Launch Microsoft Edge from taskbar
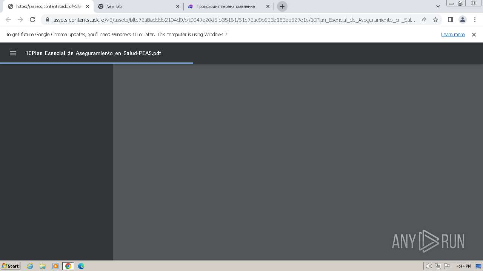The height and width of the screenshot is (271, 483). (x=81, y=266)
